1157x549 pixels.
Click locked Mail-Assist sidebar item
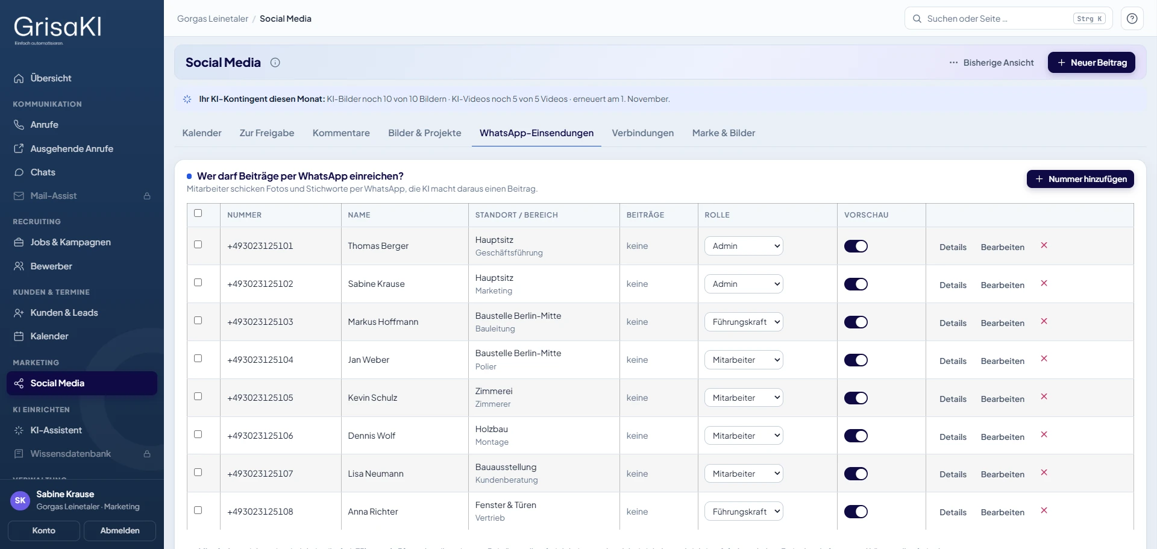click(82, 196)
